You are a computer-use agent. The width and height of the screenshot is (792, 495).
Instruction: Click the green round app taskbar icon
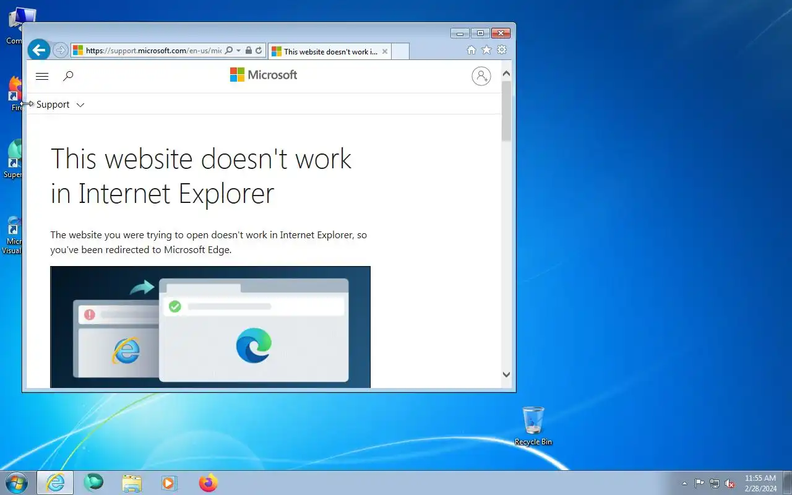[x=93, y=483]
